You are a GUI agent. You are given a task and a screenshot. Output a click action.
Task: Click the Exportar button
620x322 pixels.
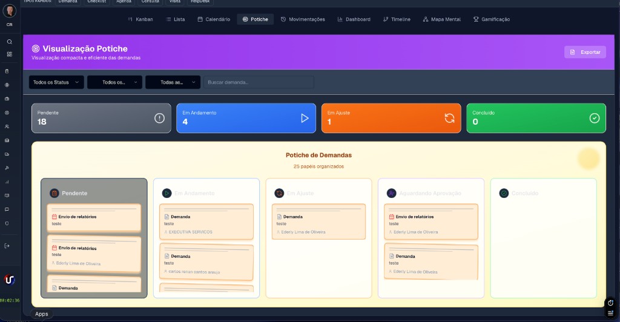click(x=585, y=52)
